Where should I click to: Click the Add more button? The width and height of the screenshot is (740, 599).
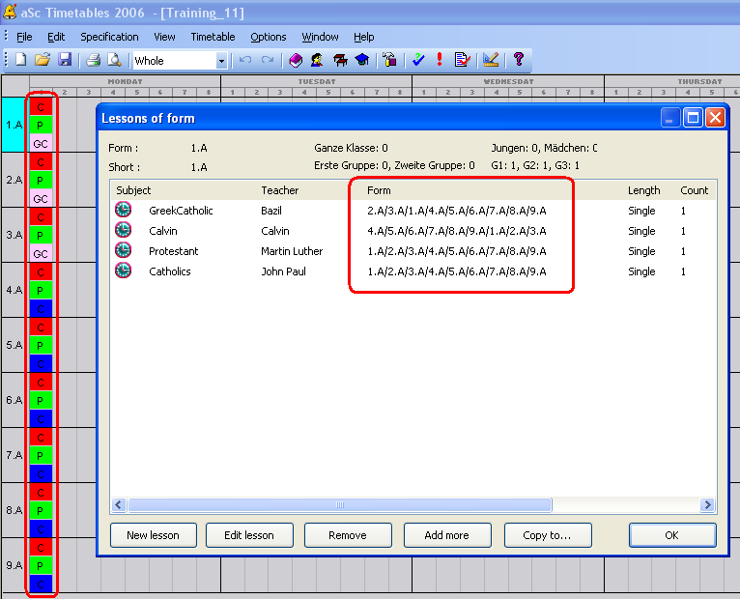pyautogui.click(x=447, y=535)
